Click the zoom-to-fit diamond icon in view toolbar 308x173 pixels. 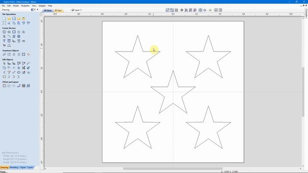182,10
